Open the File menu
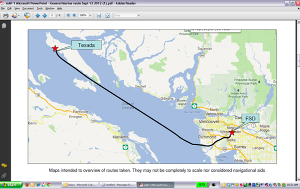The height and width of the screenshot is (189, 300). (2, 8)
